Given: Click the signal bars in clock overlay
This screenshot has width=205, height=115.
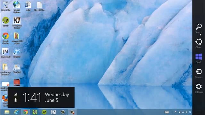Looking at the screenshot, I should point(15,95).
